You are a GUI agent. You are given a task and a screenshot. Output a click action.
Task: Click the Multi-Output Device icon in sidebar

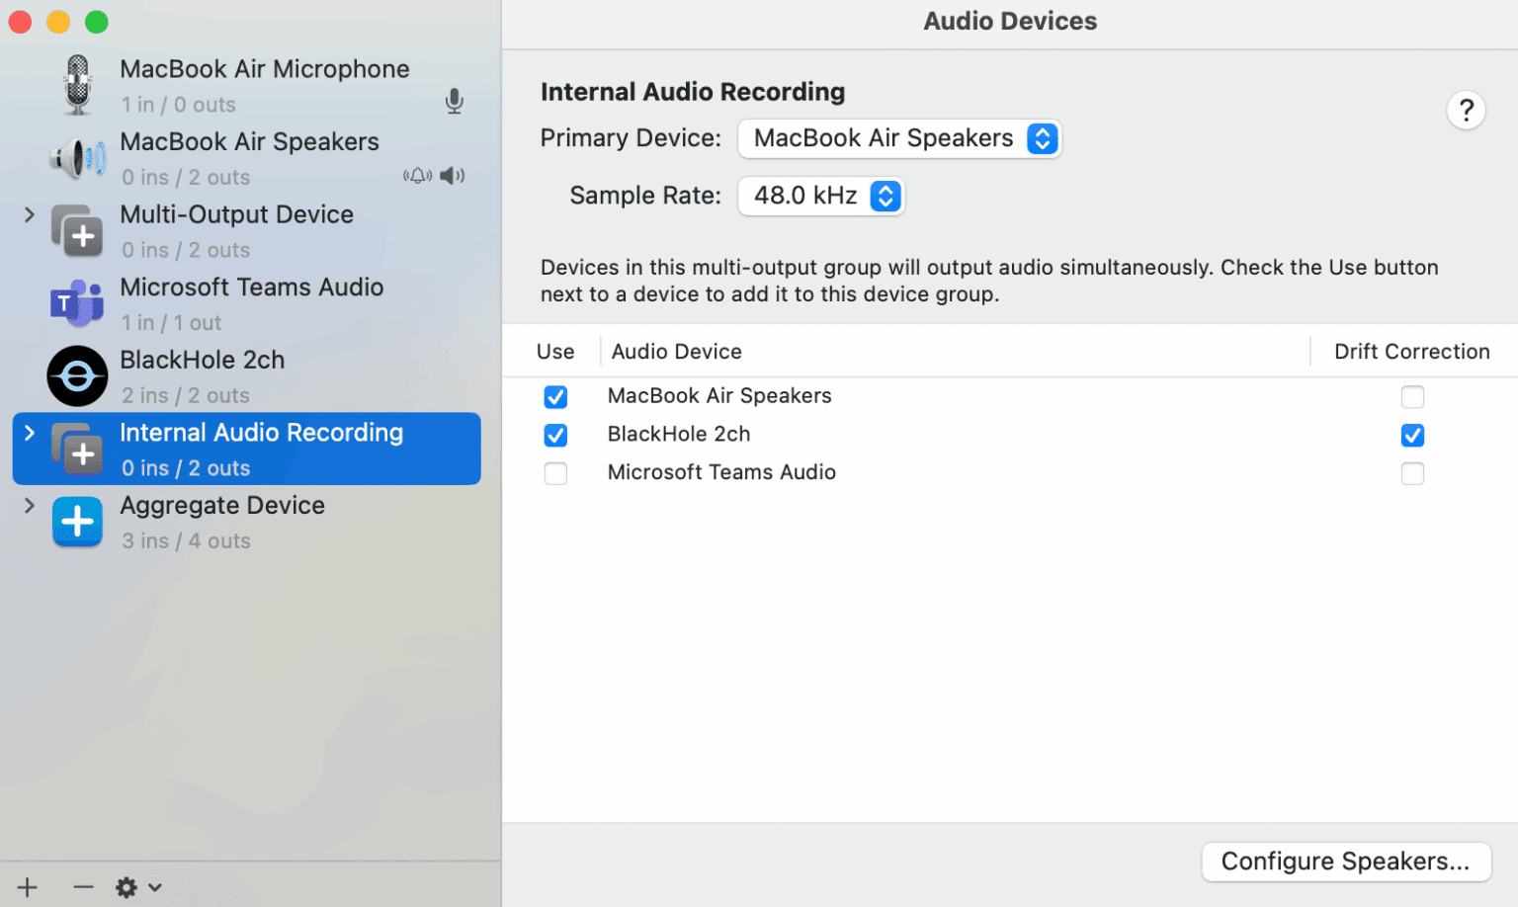pyautogui.click(x=77, y=230)
